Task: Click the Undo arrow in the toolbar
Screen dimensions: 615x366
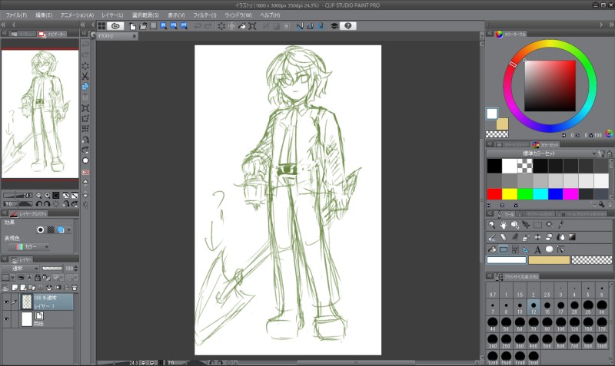Action: 198,25
